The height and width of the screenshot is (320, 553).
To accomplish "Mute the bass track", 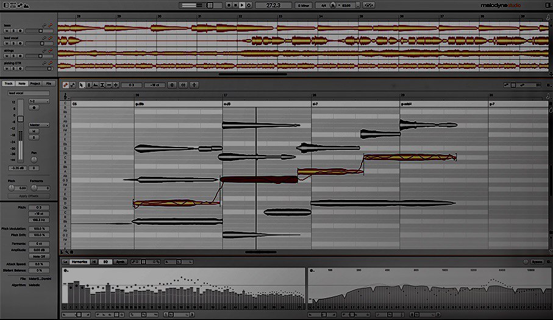I will point(5,32).
